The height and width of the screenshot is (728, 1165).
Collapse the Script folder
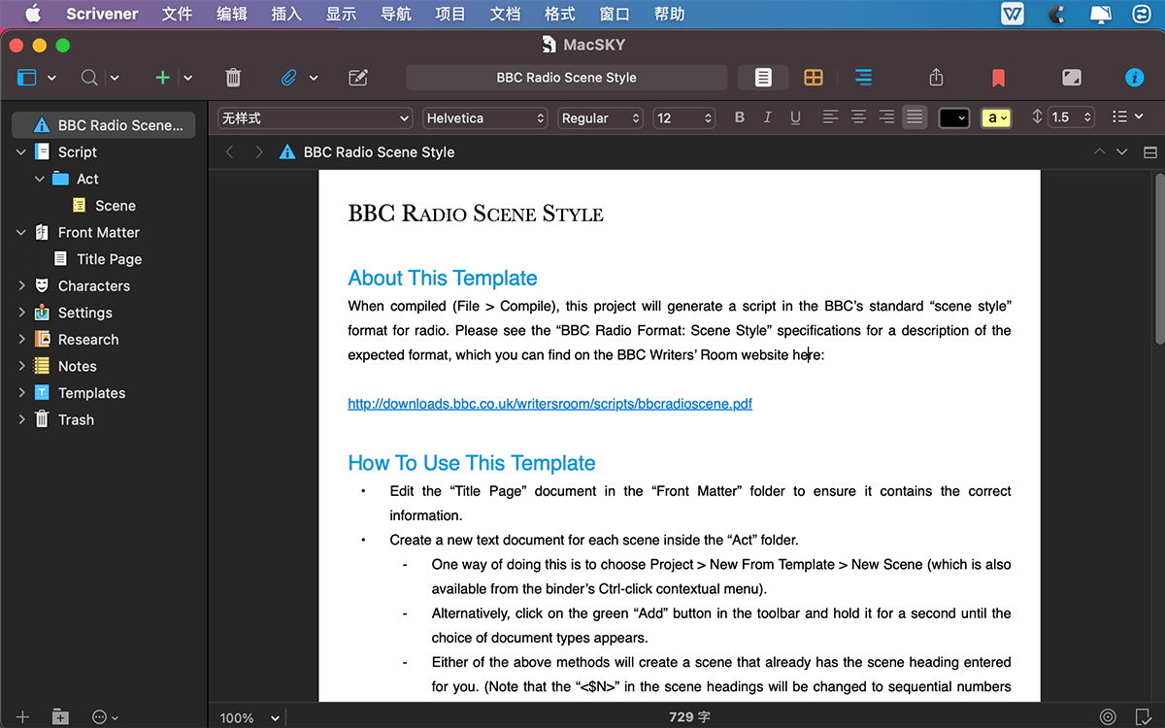click(x=21, y=152)
